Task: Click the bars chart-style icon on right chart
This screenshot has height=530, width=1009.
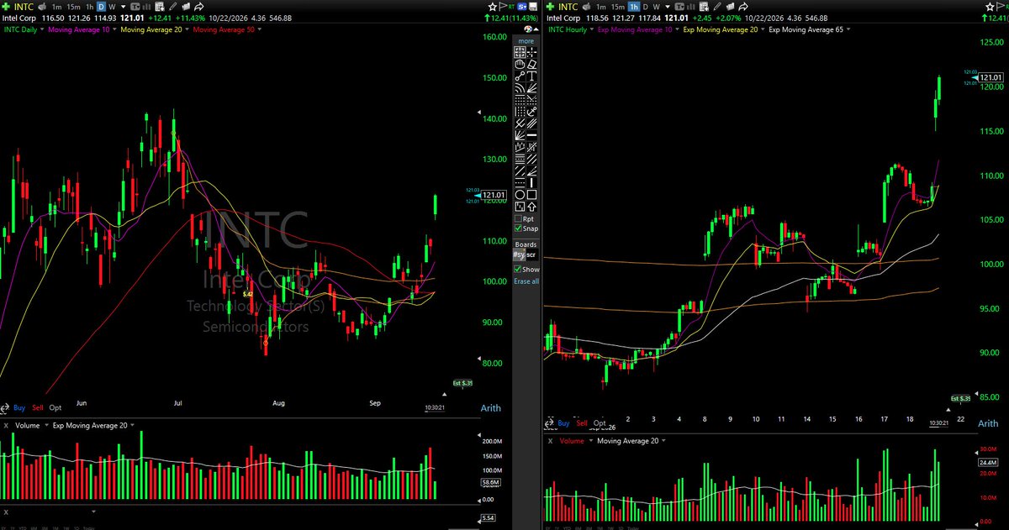Action: [x=691, y=7]
